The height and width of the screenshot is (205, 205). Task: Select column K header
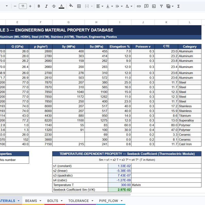166,22
